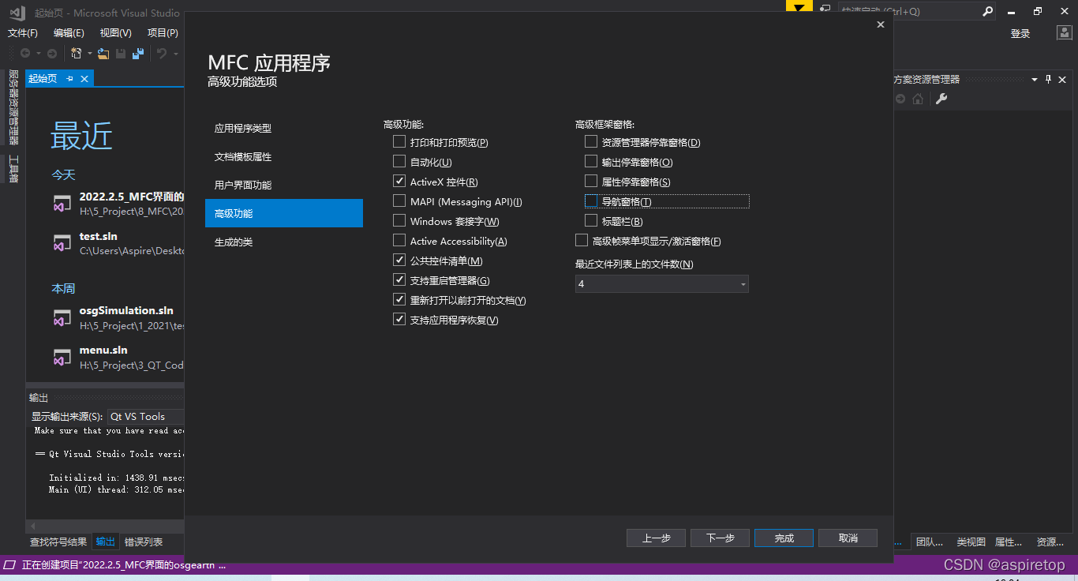Close the MFC wizard dialog with X
Image resolution: width=1078 pixels, height=581 pixels.
tap(881, 24)
